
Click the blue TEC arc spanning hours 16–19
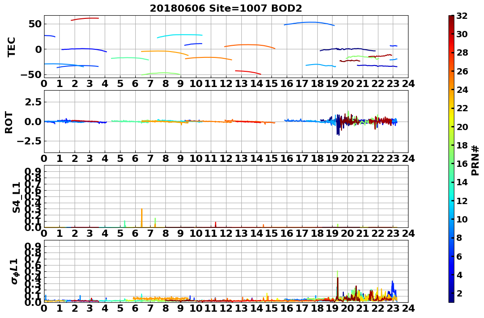coord(309,23)
